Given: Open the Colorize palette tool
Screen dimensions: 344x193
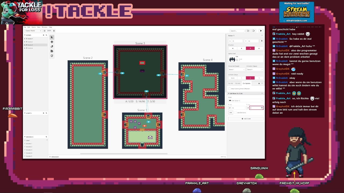Looking at the screenshot, I should point(52,56).
